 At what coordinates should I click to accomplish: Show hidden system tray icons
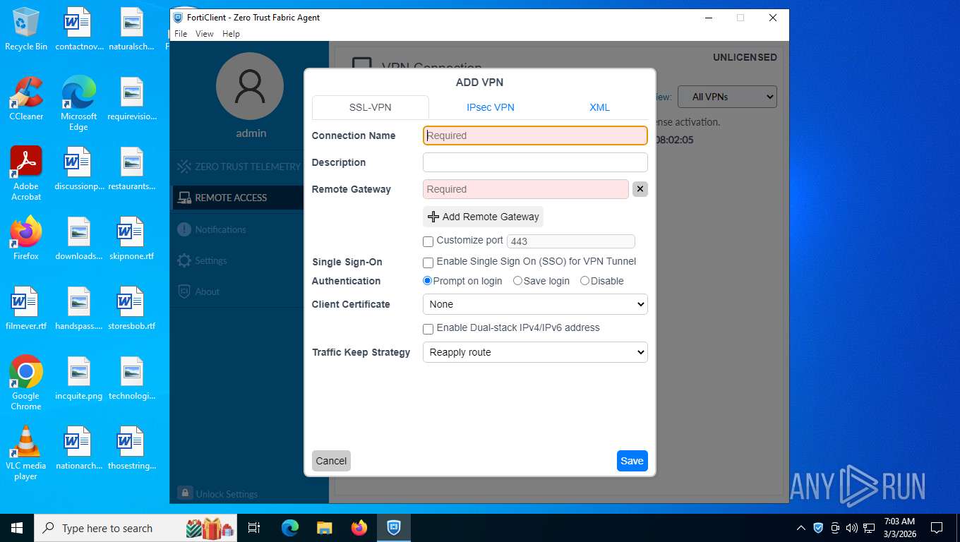click(x=800, y=527)
